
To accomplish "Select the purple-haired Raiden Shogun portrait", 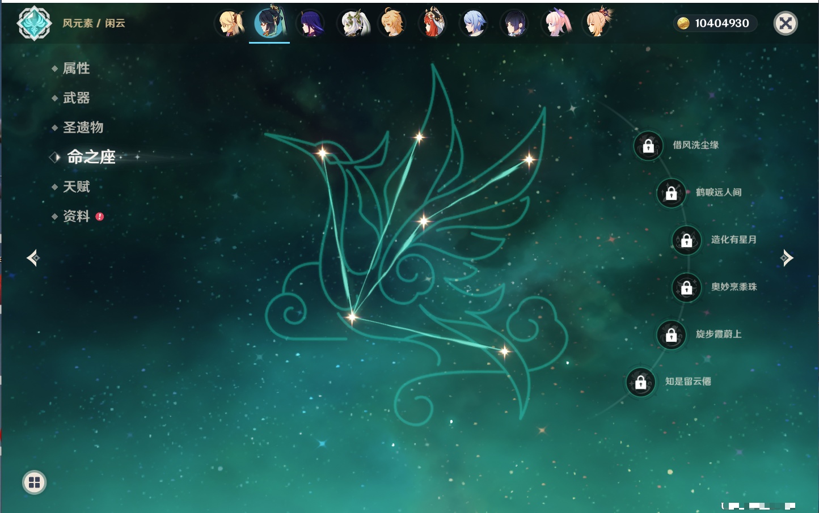I will [x=311, y=24].
